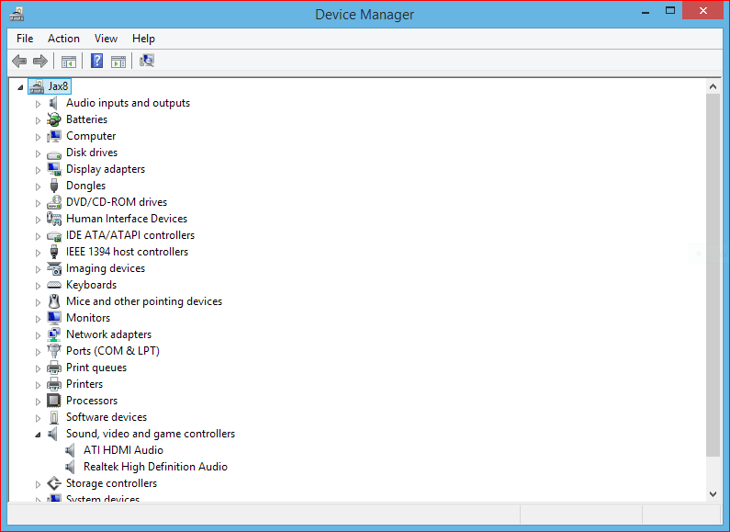The height and width of the screenshot is (532, 730).
Task: Select the Realtek High Definition Audio device
Action: pos(155,467)
